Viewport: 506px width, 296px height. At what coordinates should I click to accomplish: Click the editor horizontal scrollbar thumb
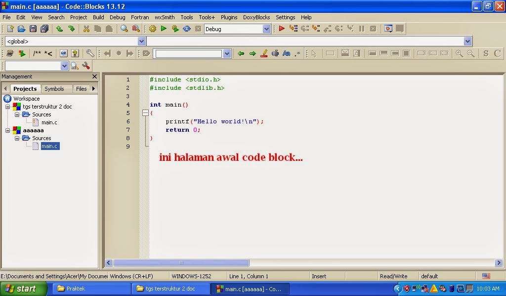(181, 263)
